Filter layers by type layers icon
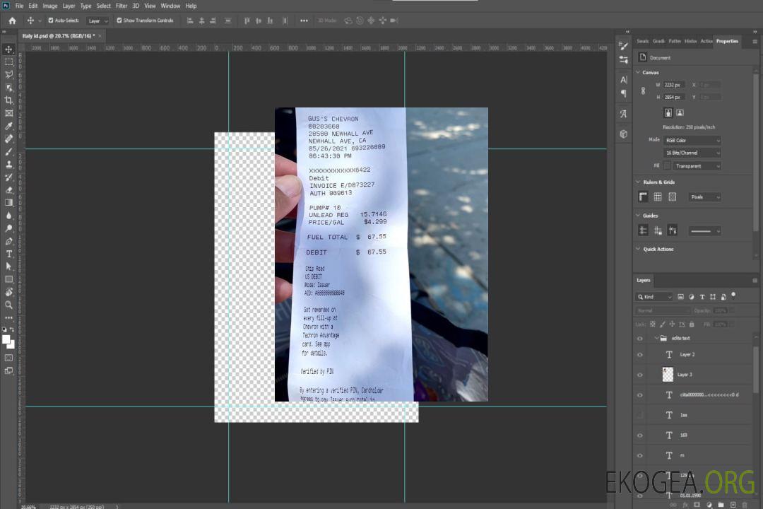The height and width of the screenshot is (509, 763). pos(703,297)
